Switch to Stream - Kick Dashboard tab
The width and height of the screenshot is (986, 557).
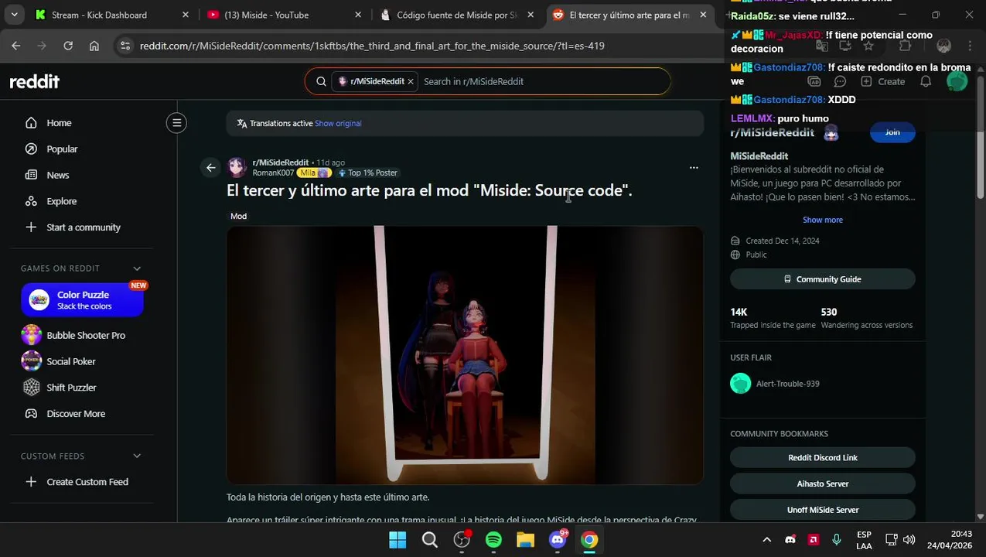[x=99, y=15]
